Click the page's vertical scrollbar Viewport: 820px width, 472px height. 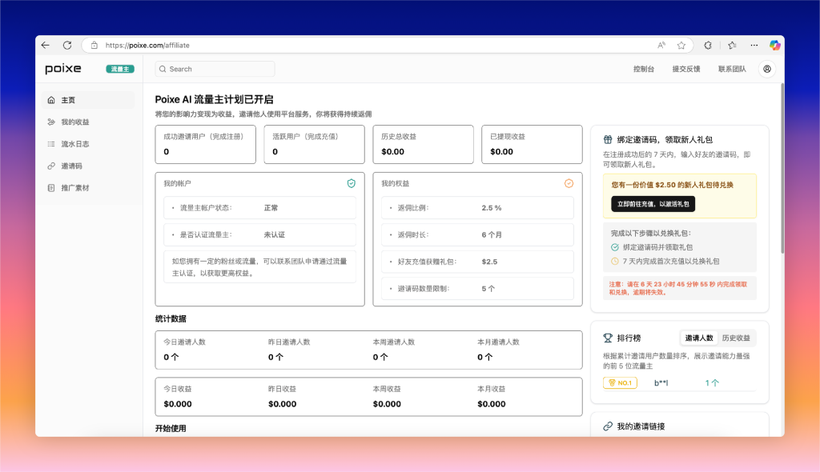coord(782,160)
